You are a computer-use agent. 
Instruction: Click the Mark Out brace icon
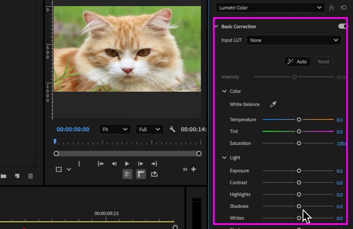pyautogui.click(x=79, y=164)
